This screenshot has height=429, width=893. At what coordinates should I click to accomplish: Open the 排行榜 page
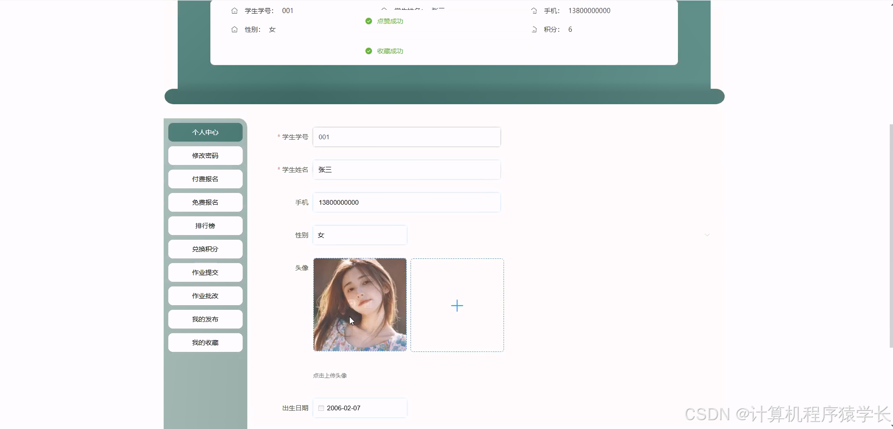tap(205, 225)
